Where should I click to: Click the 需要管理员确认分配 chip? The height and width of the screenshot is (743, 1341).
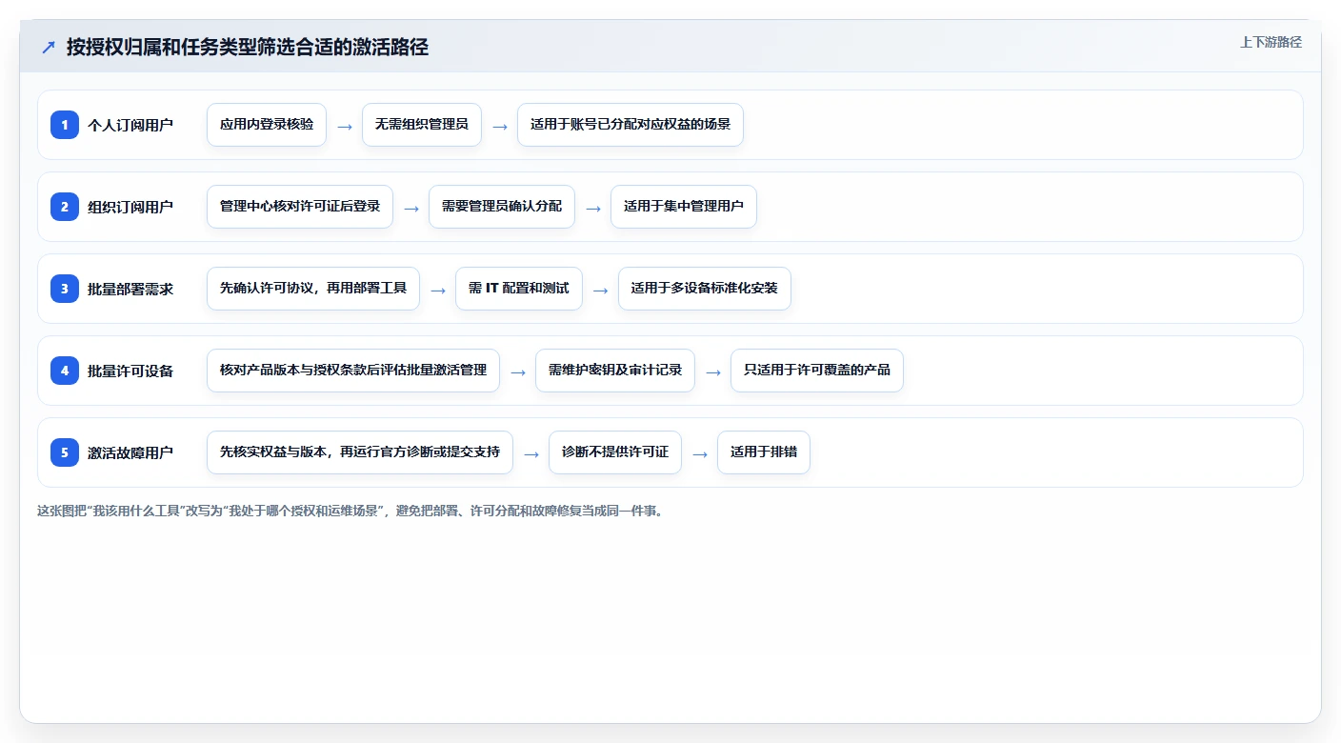[x=502, y=207]
